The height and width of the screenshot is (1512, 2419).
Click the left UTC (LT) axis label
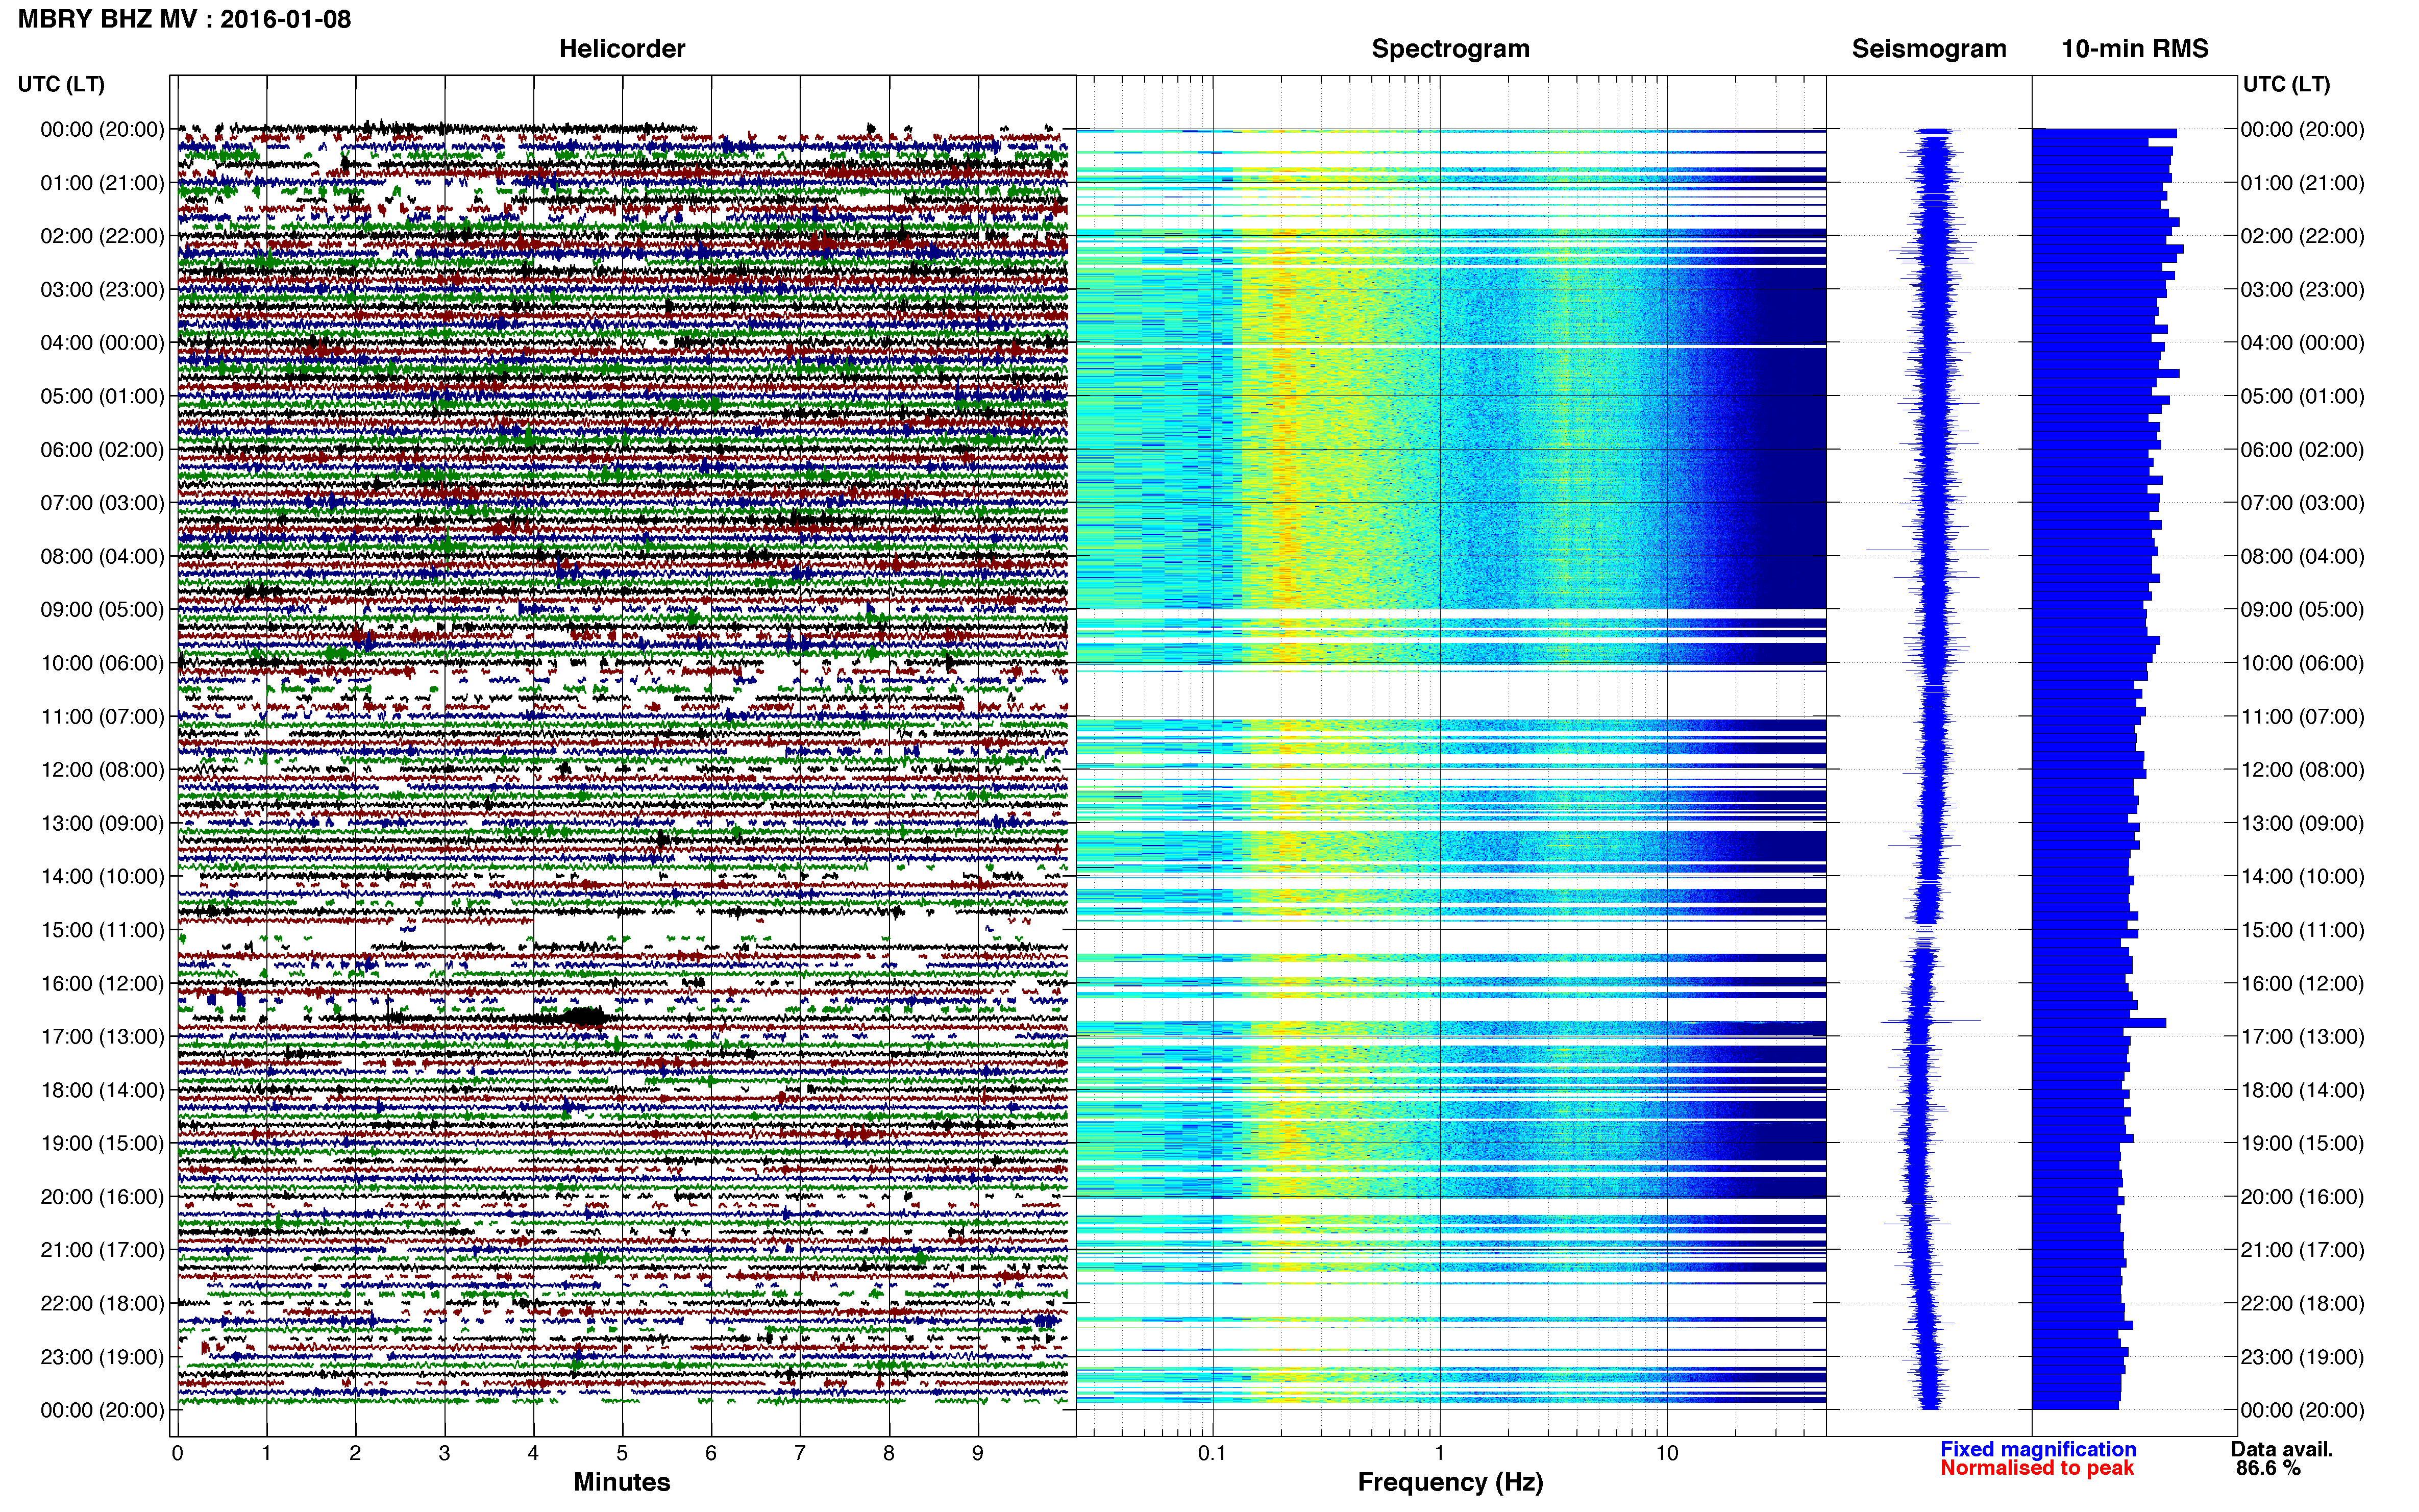[61, 84]
